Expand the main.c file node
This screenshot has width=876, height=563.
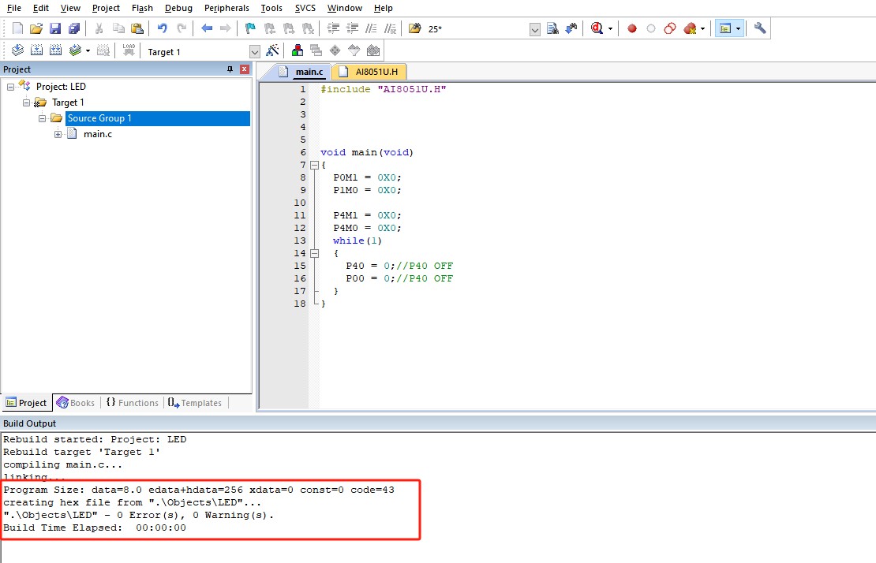point(58,134)
